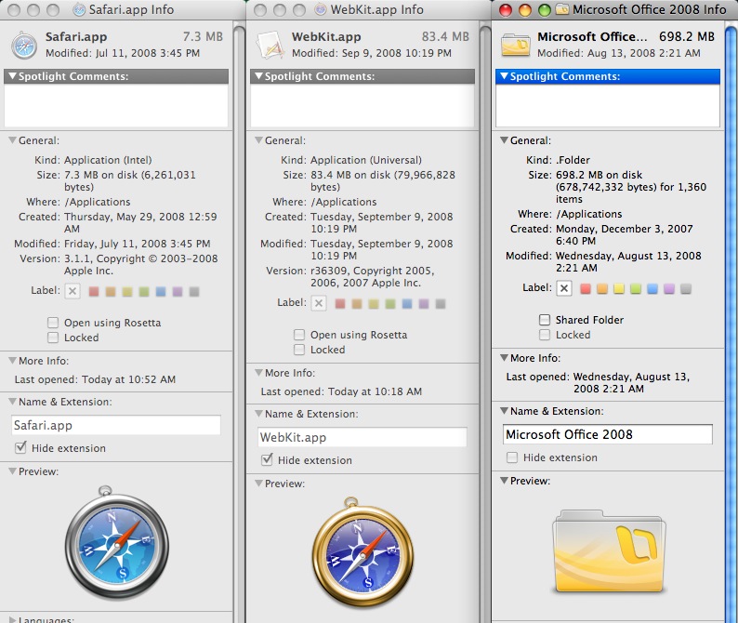
Task: Collapse General section in Safari.app window
Action: (x=13, y=139)
